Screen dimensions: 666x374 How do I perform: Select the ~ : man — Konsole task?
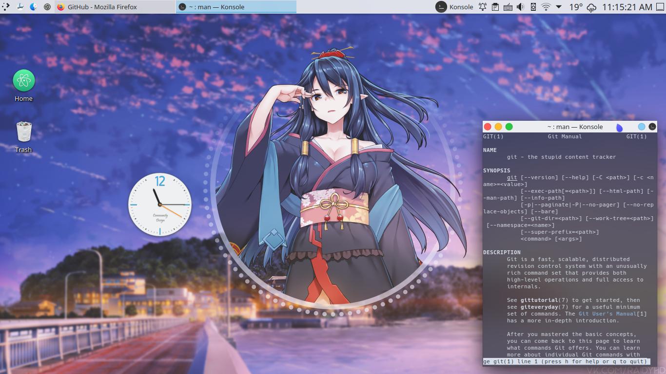[x=236, y=7]
